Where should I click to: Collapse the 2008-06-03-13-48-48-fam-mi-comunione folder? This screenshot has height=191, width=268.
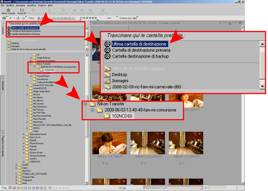point(35,67)
